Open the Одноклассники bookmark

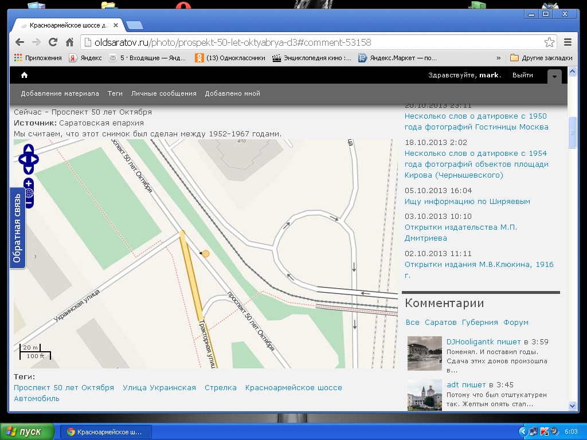tap(230, 58)
